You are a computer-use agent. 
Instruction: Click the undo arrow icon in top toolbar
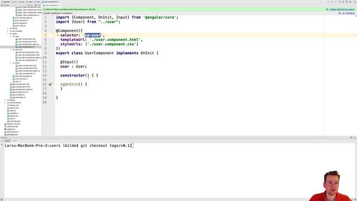tap(350, 2)
